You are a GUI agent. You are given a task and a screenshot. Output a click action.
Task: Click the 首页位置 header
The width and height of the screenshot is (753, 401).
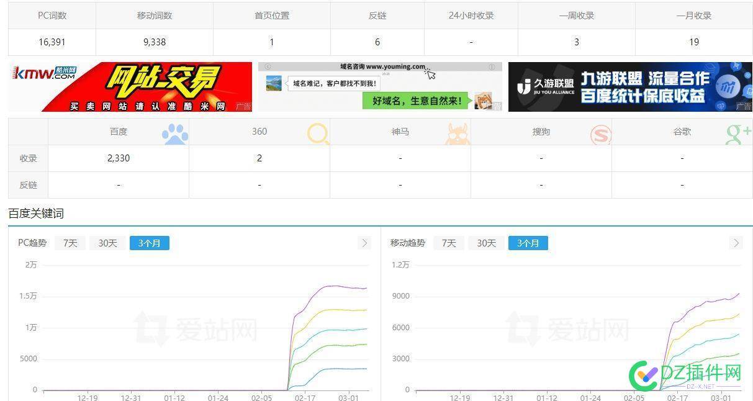272,16
